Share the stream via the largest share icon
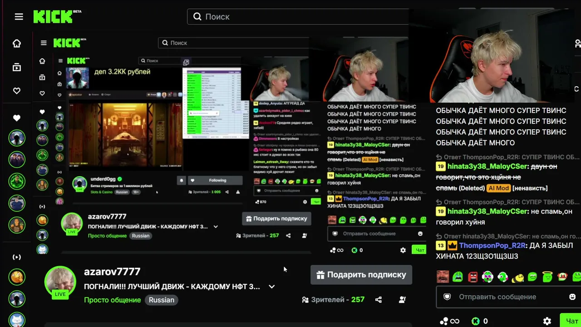Viewport: 581px width, 327px height. point(379,300)
